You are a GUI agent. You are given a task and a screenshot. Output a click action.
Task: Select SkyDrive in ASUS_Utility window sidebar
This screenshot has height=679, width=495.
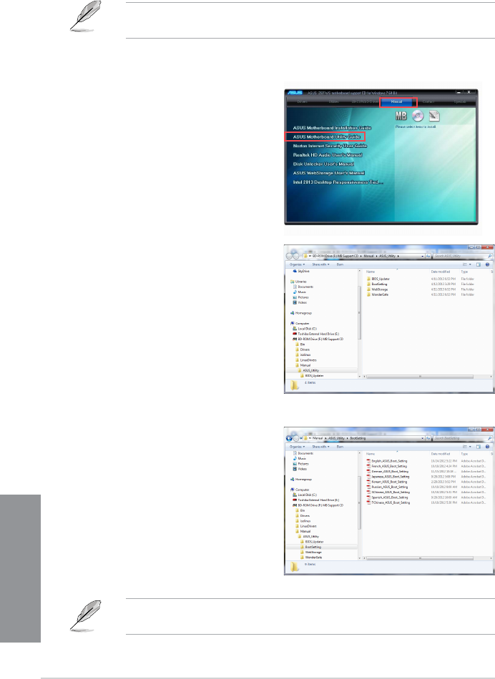[x=301, y=271]
